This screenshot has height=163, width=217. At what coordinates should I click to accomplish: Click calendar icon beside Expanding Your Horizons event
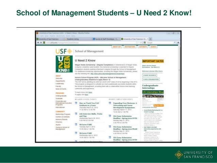pyautogui.click(x=110, y=103)
